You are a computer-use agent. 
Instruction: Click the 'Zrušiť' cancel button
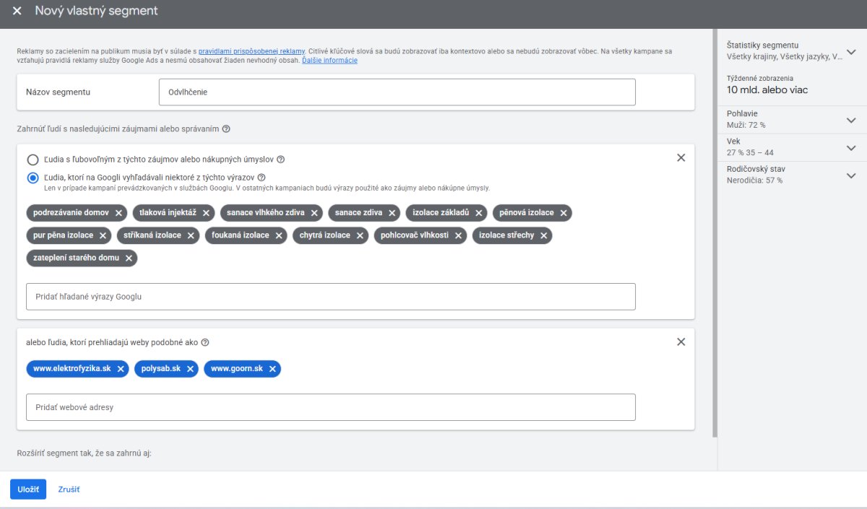[x=69, y=490]
